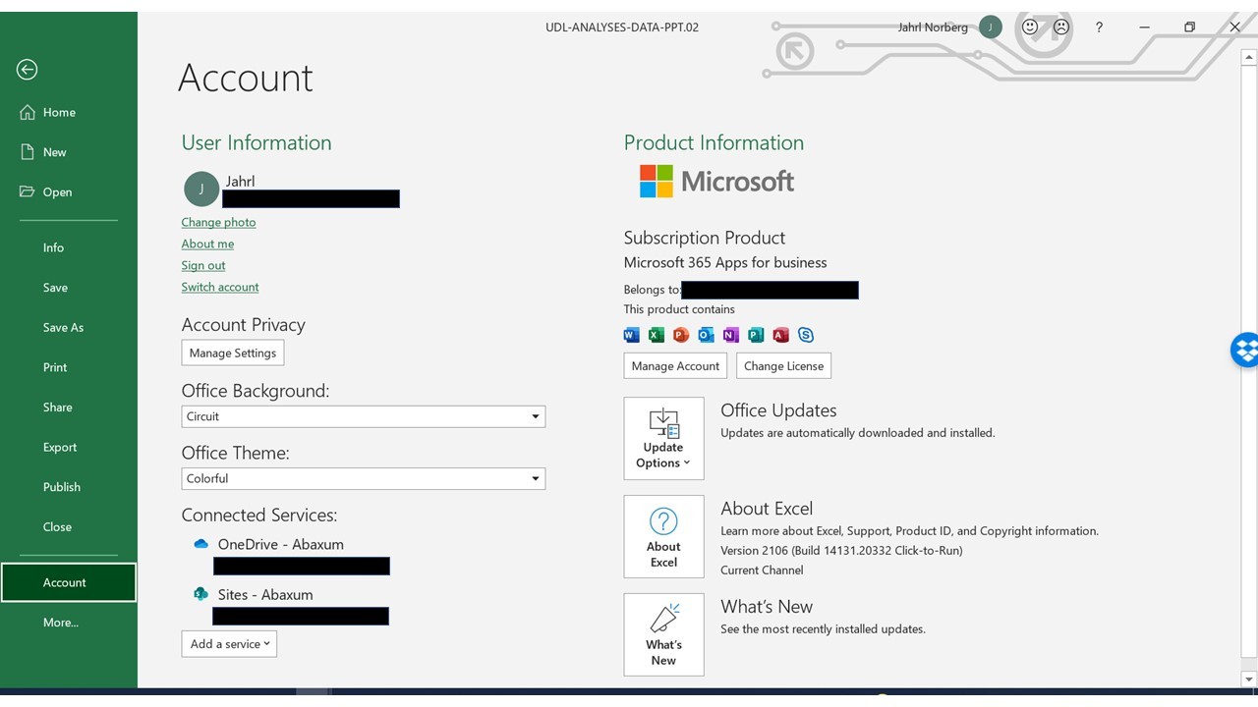
Task: Click the Excel app icon
Action: pyautogui.click(x=656, y=335)
